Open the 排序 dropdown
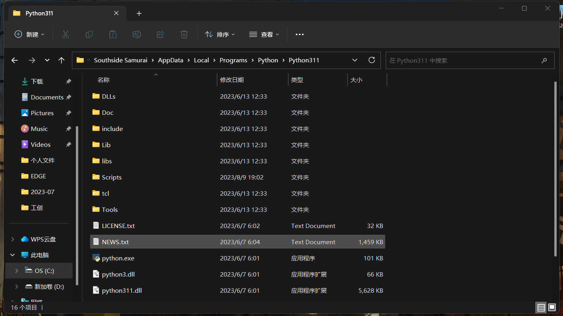This screenshot has width=563, height=316. pyautogui.click(x=220, y=34)
